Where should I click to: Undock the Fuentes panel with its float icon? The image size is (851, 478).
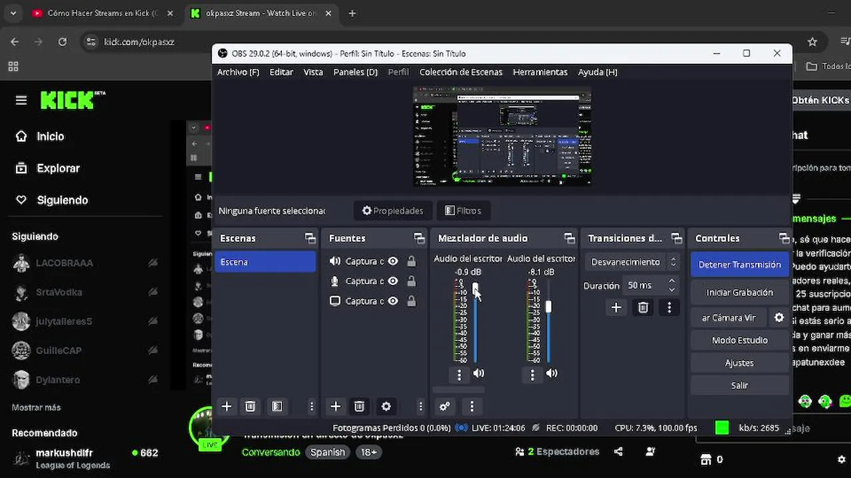pos(419,238)
